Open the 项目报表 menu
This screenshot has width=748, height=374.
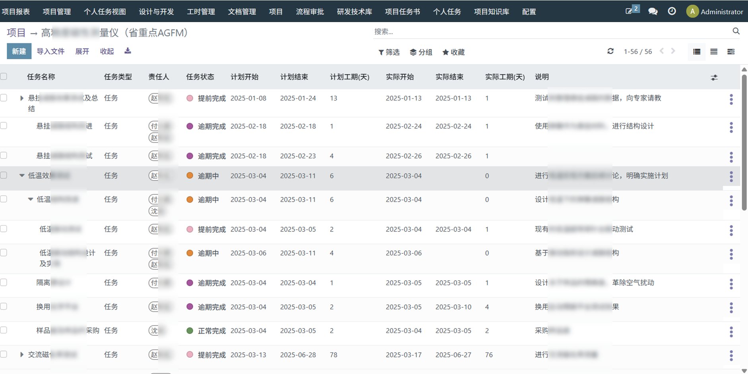pyautogui.click(x=16, y=12)
